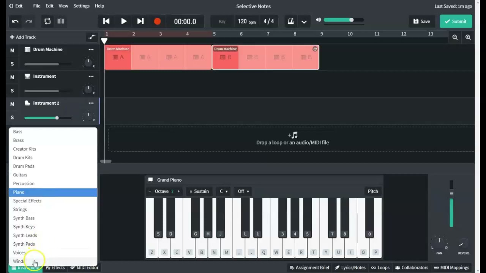Click the split clip icon in toolbar
The image size is (486, 273).
[x=61, y=21]
